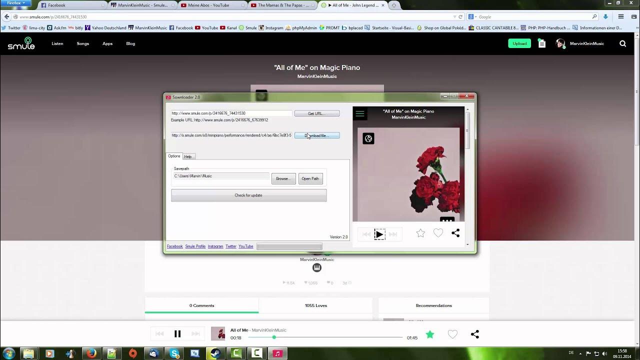Skip to previous track in bottom player
640x360 pixels.
pos(159,334)
